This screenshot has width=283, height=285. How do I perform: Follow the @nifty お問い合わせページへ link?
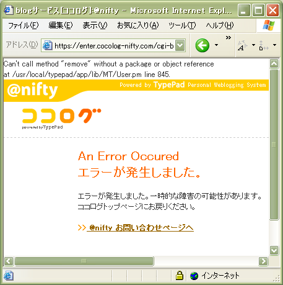140,228
